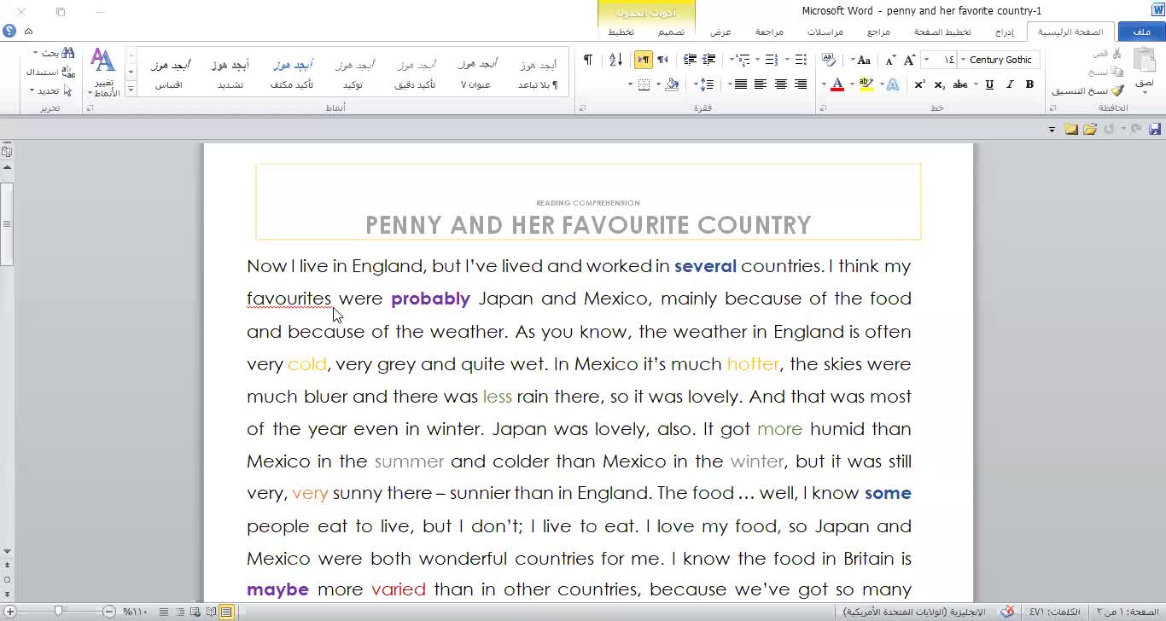1166x621 pixels.
Task: Apply the عنوان ٧ heading style
Action: (475, 73)
